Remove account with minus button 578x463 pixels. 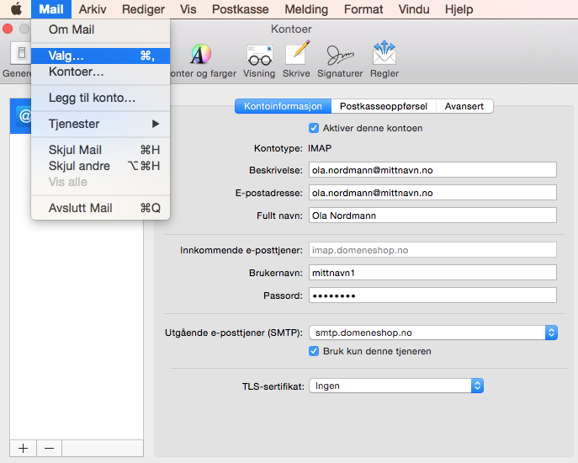(x=49, y=448)
